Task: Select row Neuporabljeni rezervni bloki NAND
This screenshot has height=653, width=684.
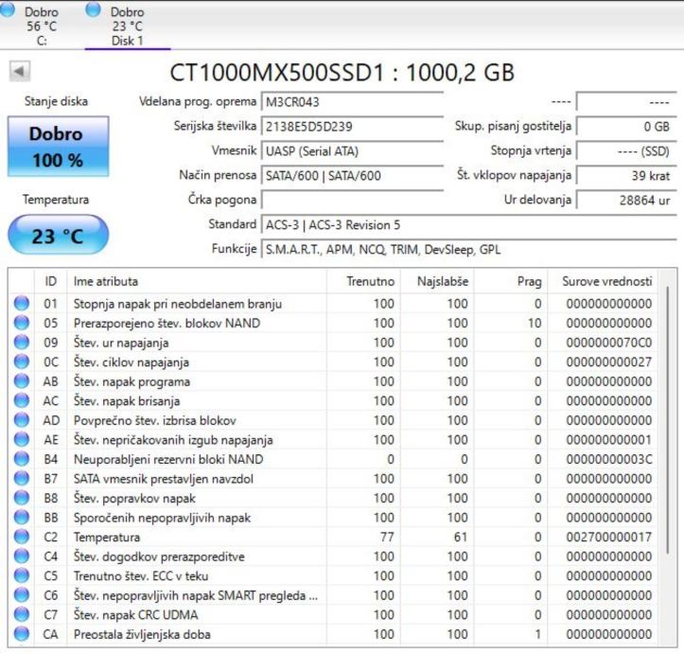Action: pyautogui.click(x=333, y=459)
